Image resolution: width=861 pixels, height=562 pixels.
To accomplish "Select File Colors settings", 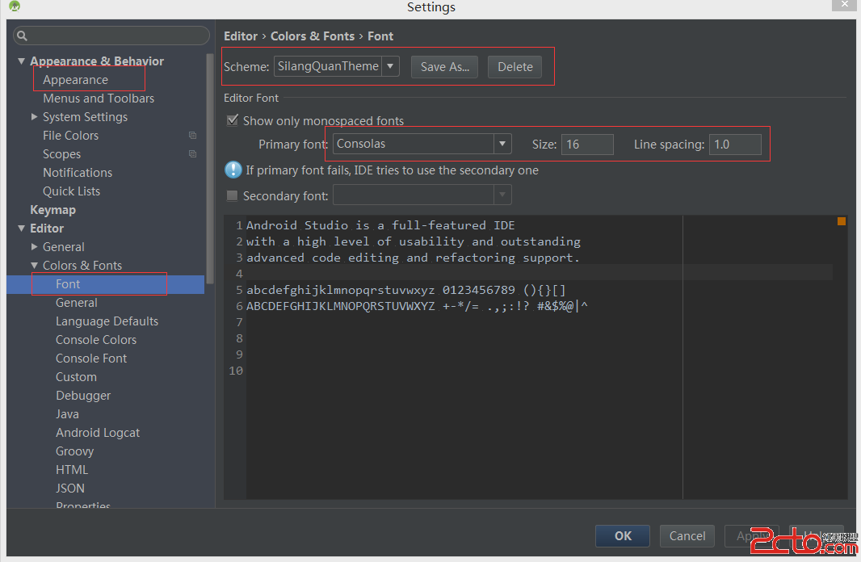I will (x=70, y=136).
